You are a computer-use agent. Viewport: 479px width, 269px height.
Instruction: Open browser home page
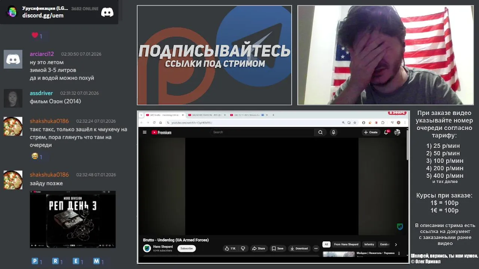coord(161,123)
